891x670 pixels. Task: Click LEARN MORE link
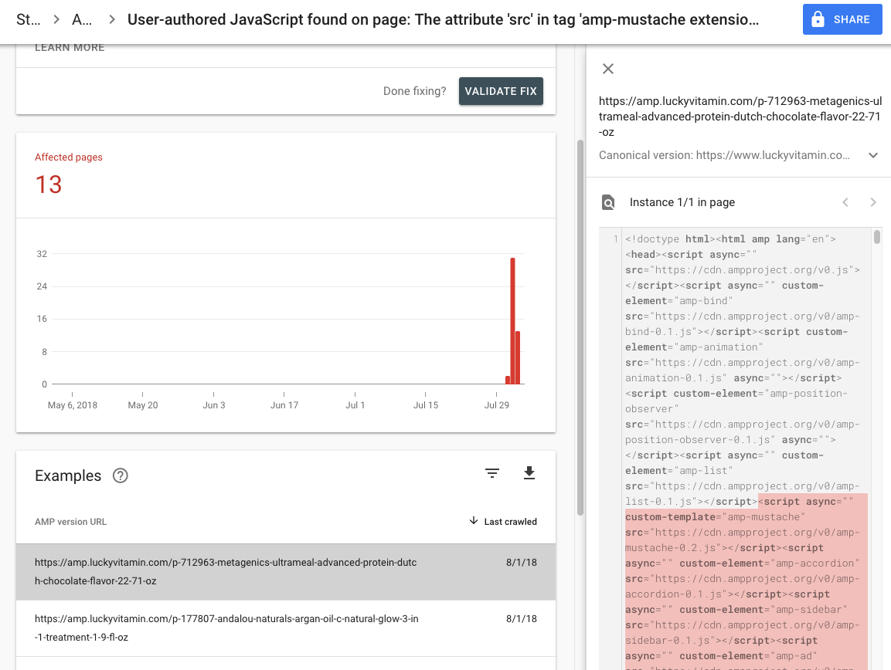(x=70, y=48)
